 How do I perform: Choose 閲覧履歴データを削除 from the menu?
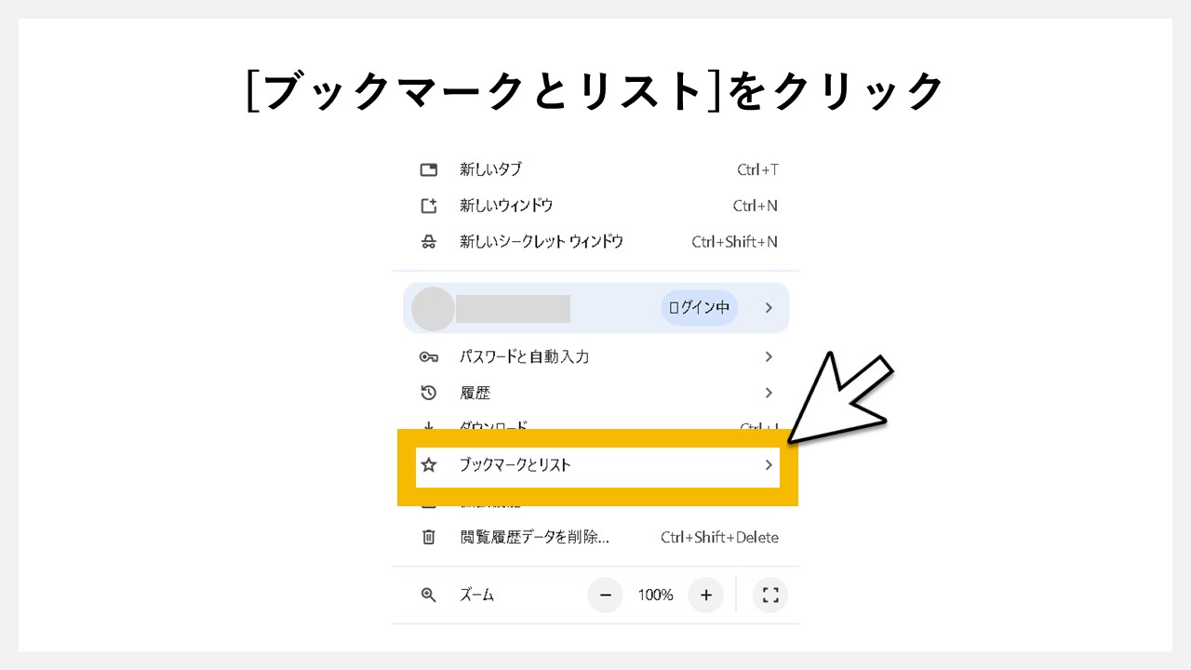(535, 537)
